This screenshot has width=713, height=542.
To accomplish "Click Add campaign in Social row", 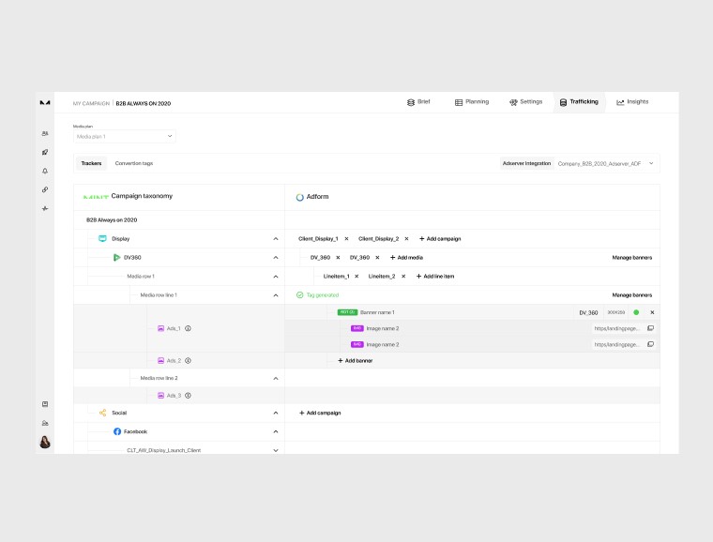I will (320, 413).
